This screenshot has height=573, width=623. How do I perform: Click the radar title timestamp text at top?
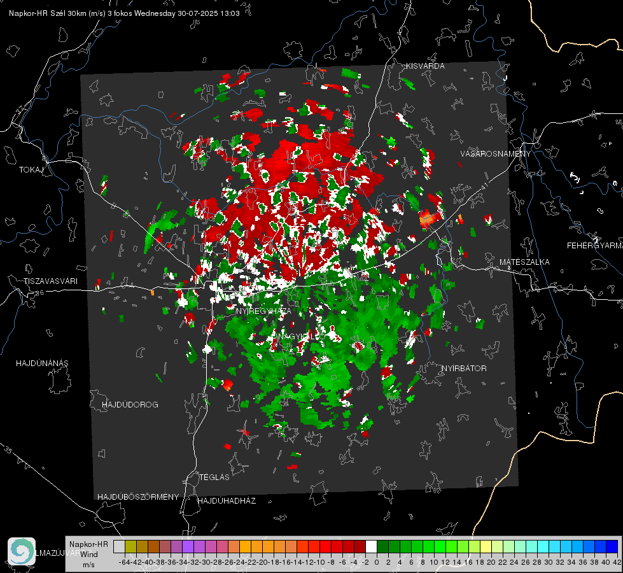pos(124,13)
